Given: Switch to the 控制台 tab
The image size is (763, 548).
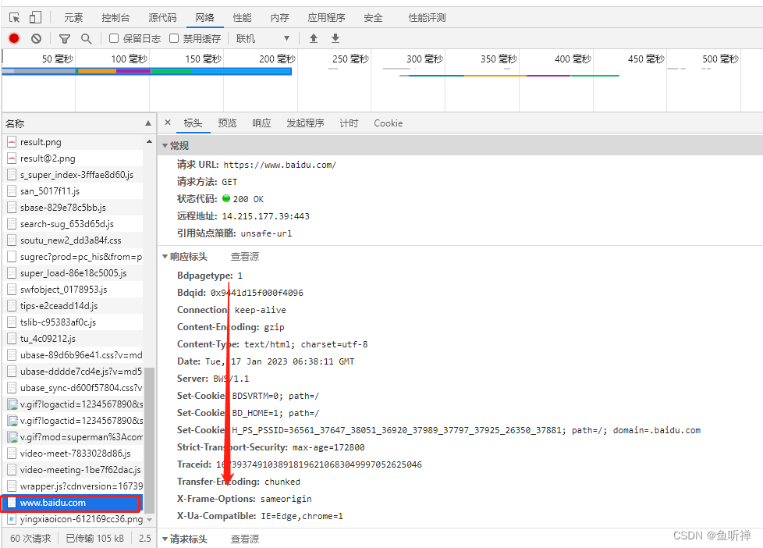Looking at the screenshot, I should tap(115, 18).
